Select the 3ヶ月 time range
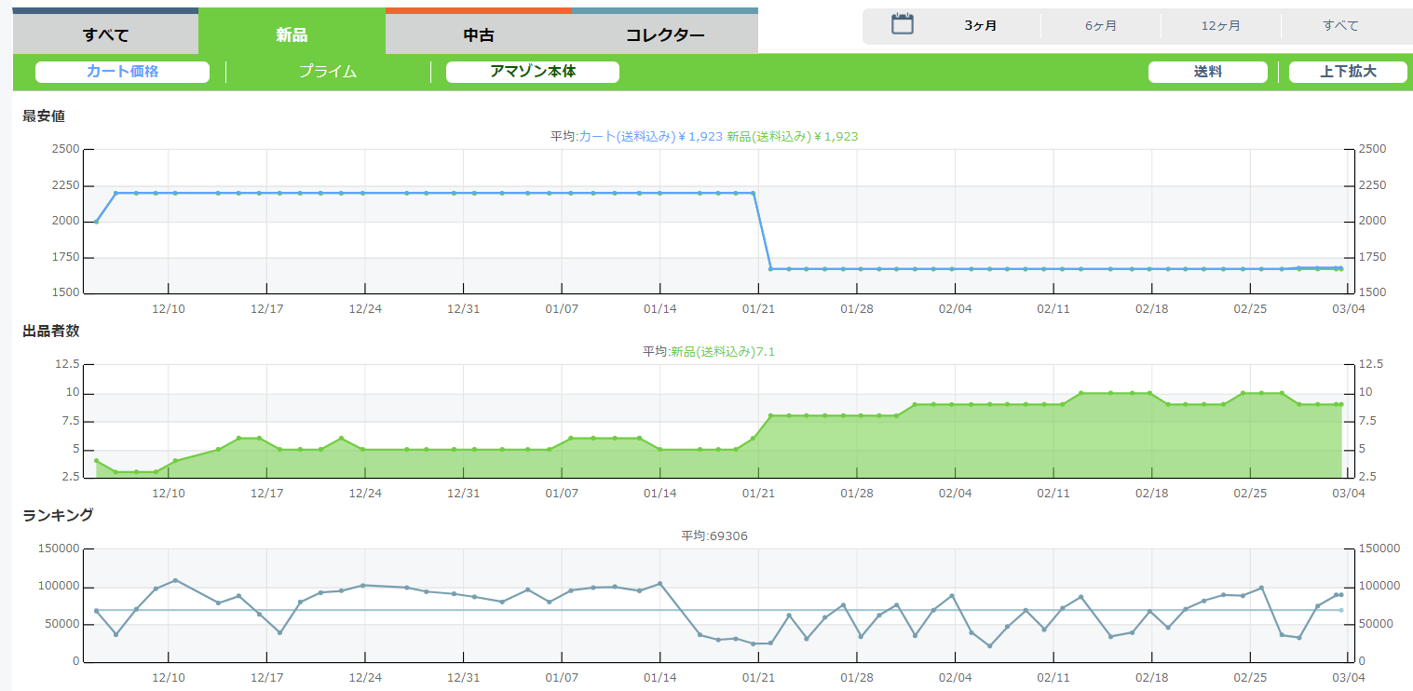Screen dimensions: 1413x691 pos(980,26)
